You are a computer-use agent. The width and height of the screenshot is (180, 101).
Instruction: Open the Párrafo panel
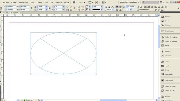[166, 52]
